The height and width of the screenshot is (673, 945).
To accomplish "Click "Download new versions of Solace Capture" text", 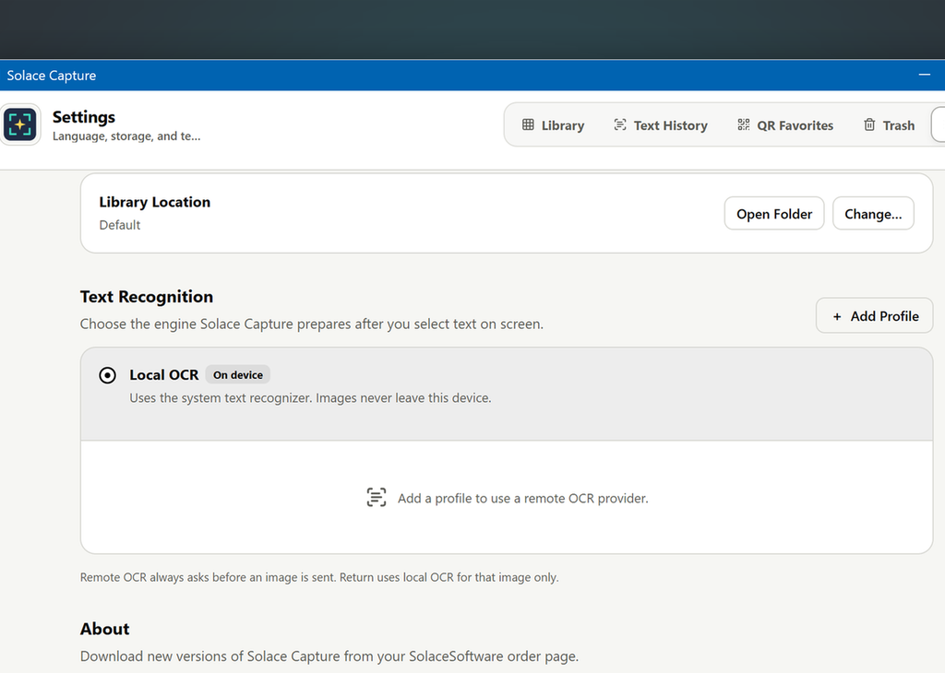I will point(329,656).
